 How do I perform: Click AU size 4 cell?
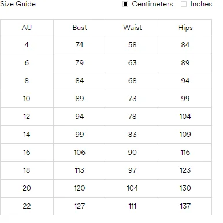point(27,45)
